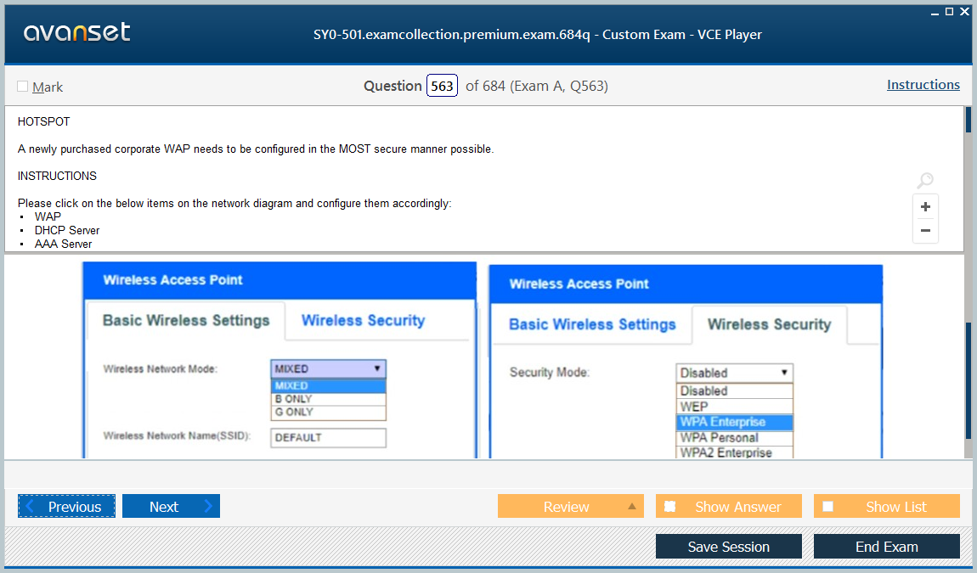Click the right arrow on Next

[x=208, y=507]
